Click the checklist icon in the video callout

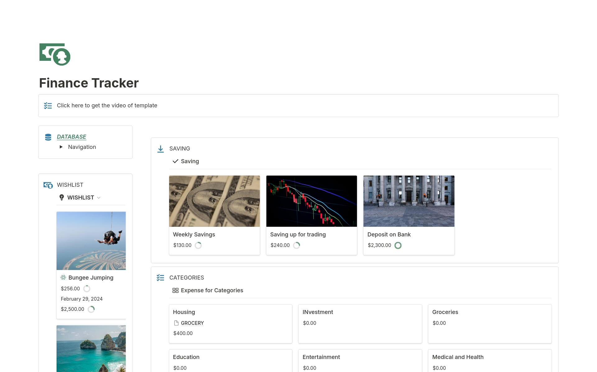[x=48, y=106]
